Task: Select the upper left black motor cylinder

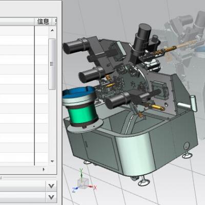Action: pyautogui.click(x=76, y=46)
